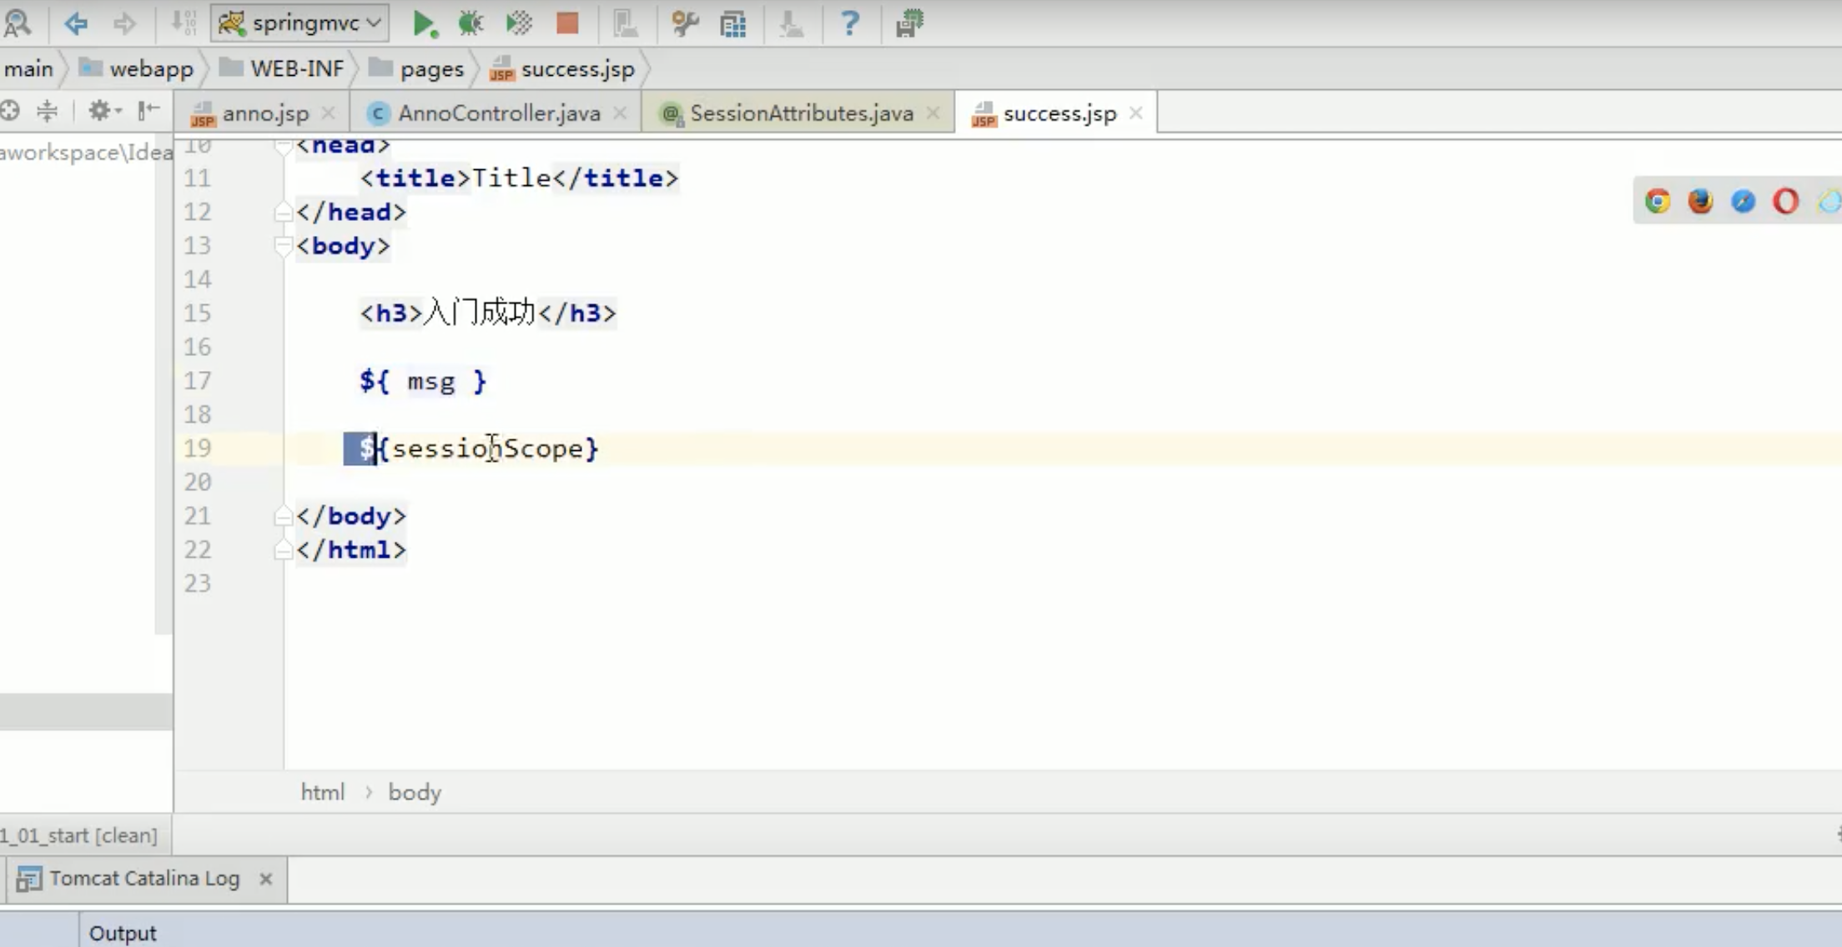The image size is (1842, 947).
Task: Close the SessionAttributes.java tab
Action: 933,113
